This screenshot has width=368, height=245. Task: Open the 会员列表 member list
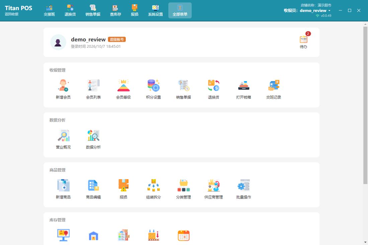tap(93, 89)
